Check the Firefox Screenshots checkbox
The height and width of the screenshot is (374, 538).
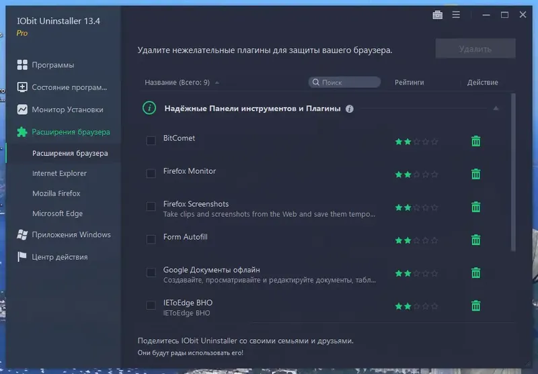[x=151, y=206]
